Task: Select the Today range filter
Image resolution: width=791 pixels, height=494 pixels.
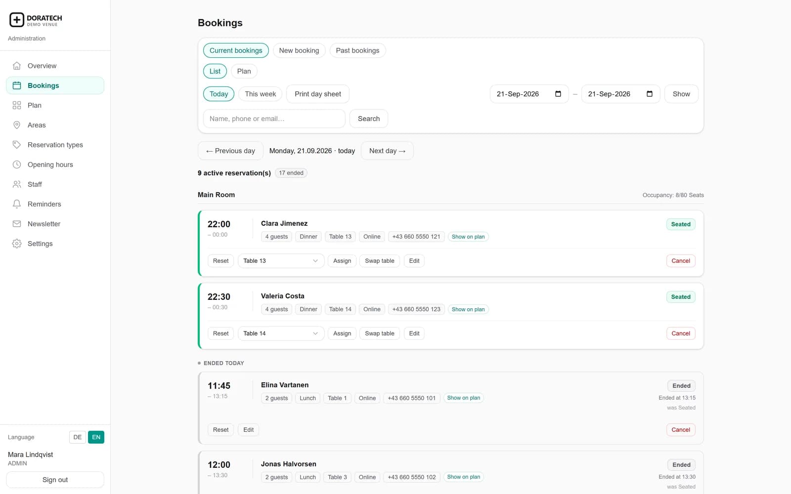Action: [x=219, y=94]
